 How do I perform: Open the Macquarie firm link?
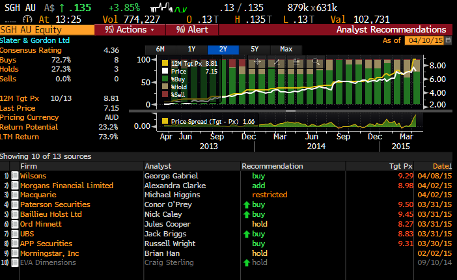pos(38,195)
